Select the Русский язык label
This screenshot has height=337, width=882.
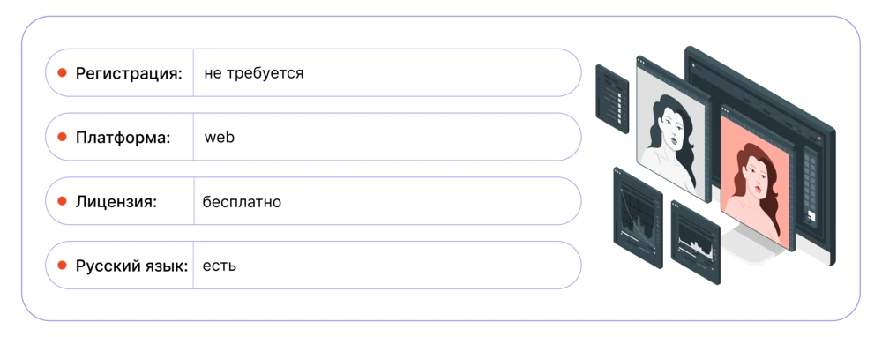click(131, 266)
